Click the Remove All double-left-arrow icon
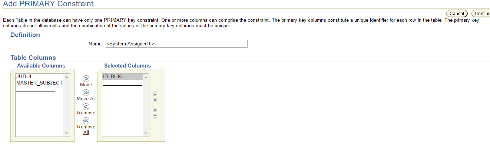Viewport: 490px width, 148px height. point(86,121)
